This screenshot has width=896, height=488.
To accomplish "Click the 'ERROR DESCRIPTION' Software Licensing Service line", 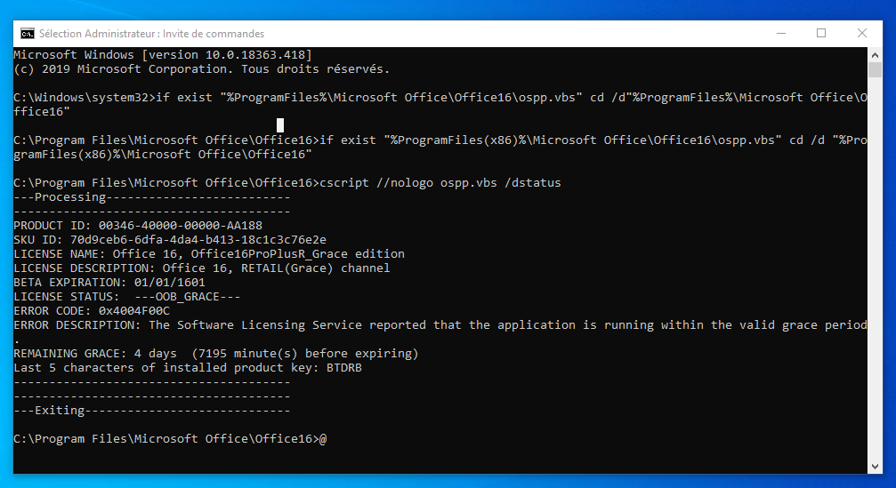I will pyautogui.click(x=440, y=325).
